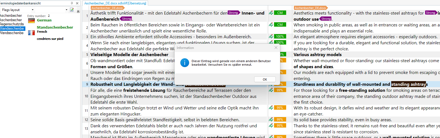Click closing Strong tag after outdoor use
The height and width of the screenshot is (138, 440).
tap(325, 19)
